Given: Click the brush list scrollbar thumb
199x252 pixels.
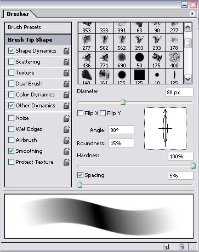Looking at the screenshot, I should coord(188,43).
